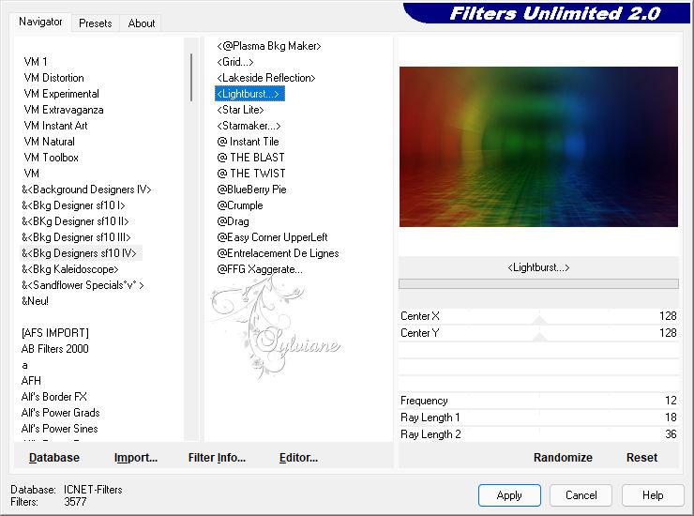Choose @ Instant Tile filter

tap(248, 142)
